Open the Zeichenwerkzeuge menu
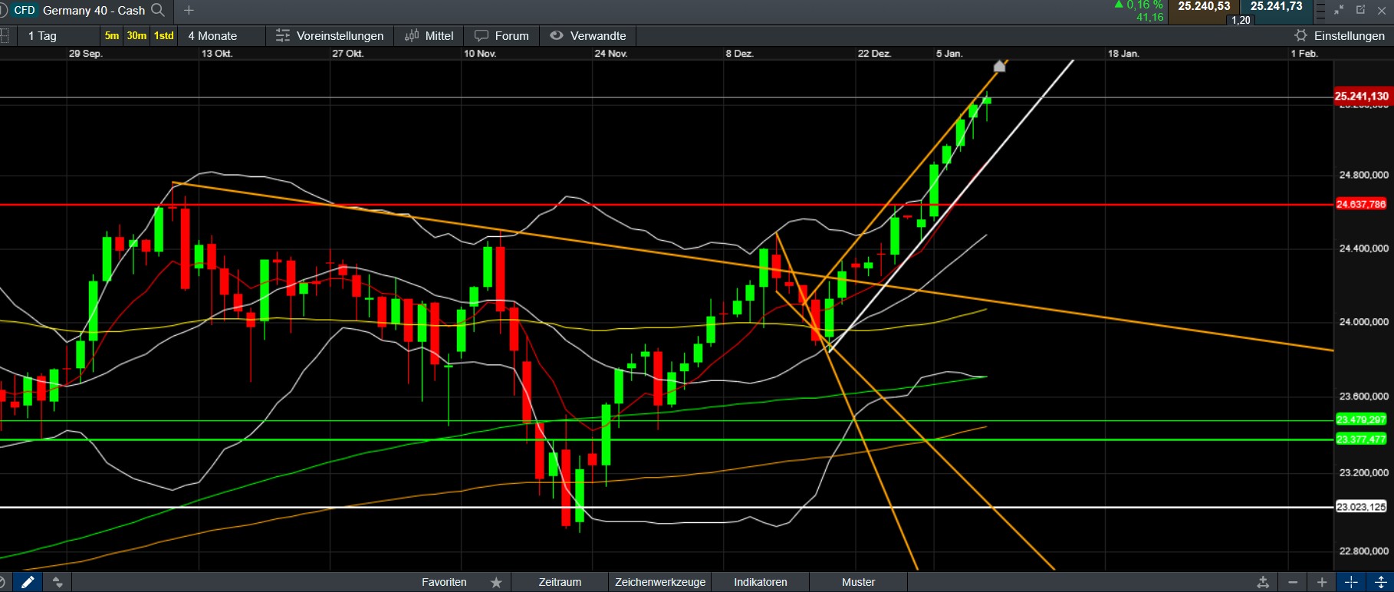Viewport: 1394px width, 592px height. 659,582
